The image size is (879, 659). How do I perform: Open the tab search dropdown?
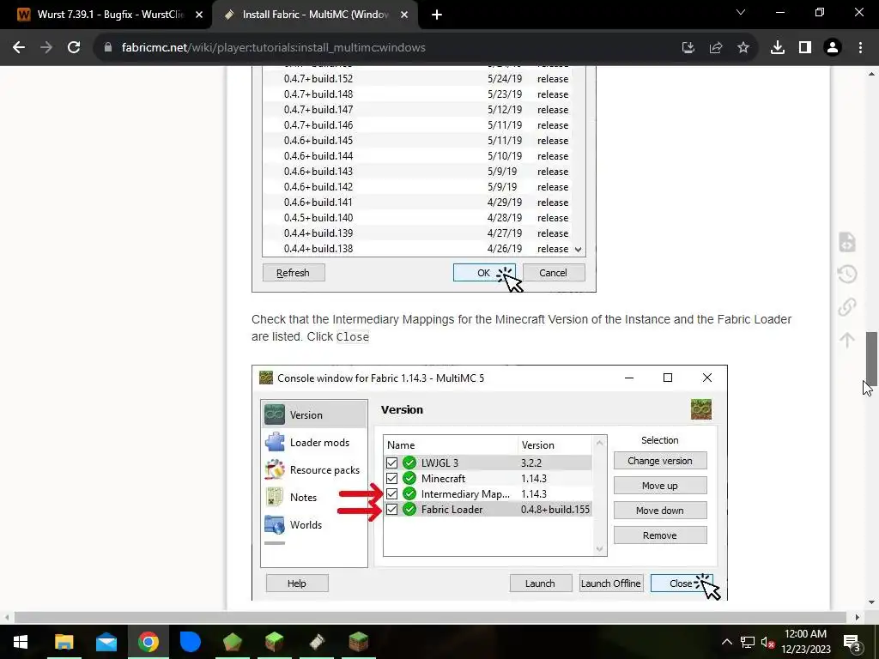pos(741,13)
